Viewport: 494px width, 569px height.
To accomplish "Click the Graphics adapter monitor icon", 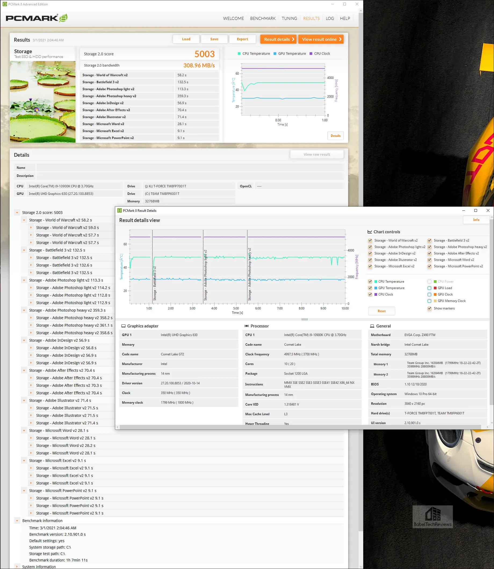I will pyautogui.click(x=124, y=326).
